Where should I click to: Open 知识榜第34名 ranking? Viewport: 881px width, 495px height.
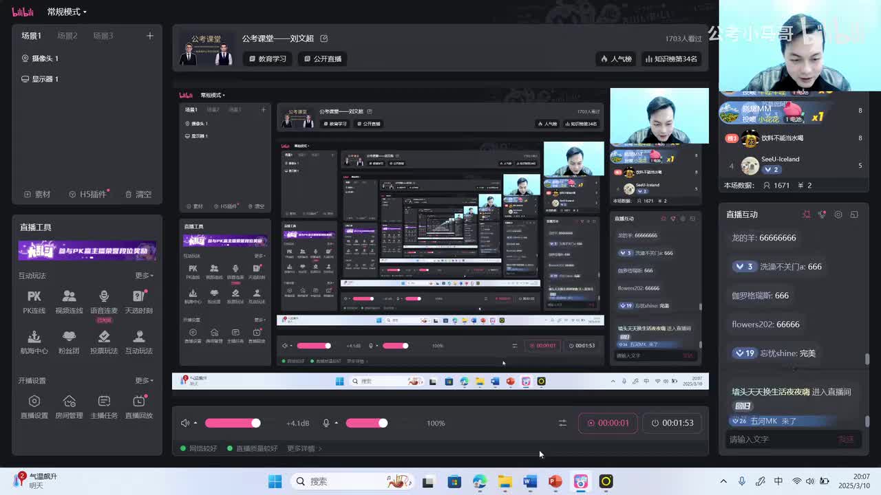(x=671, y=58)
